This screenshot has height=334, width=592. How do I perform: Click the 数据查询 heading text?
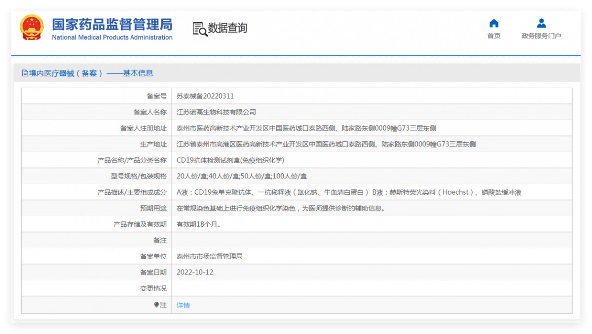click(227, 28)
